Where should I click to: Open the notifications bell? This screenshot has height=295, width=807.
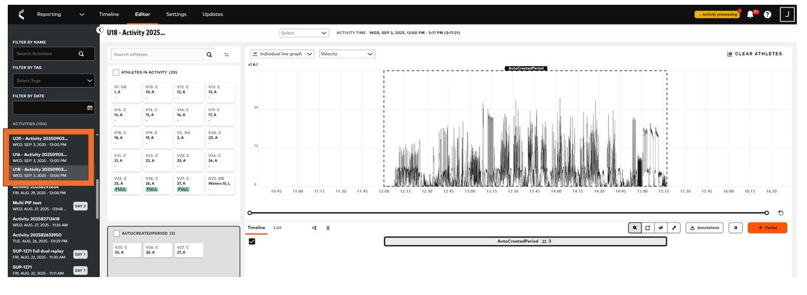click(x=750, y=14)
